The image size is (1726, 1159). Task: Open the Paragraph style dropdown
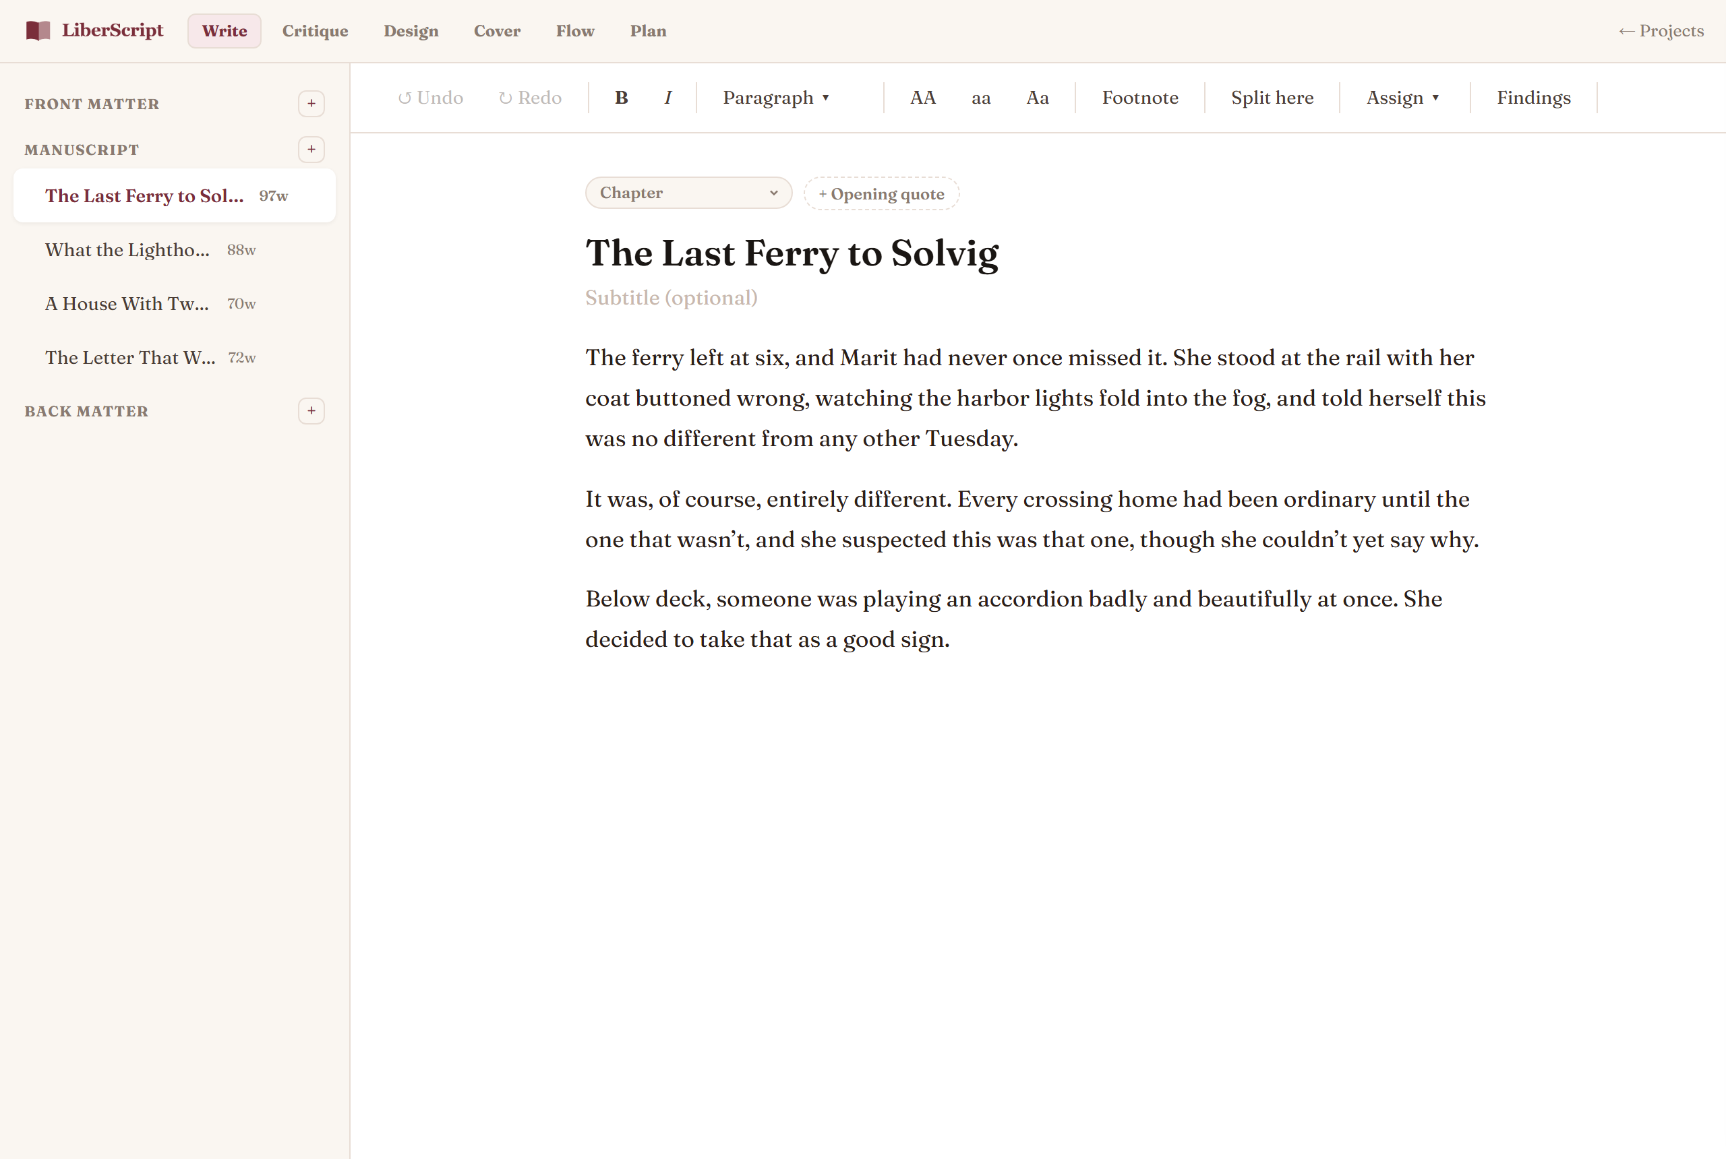click(777, 98)
